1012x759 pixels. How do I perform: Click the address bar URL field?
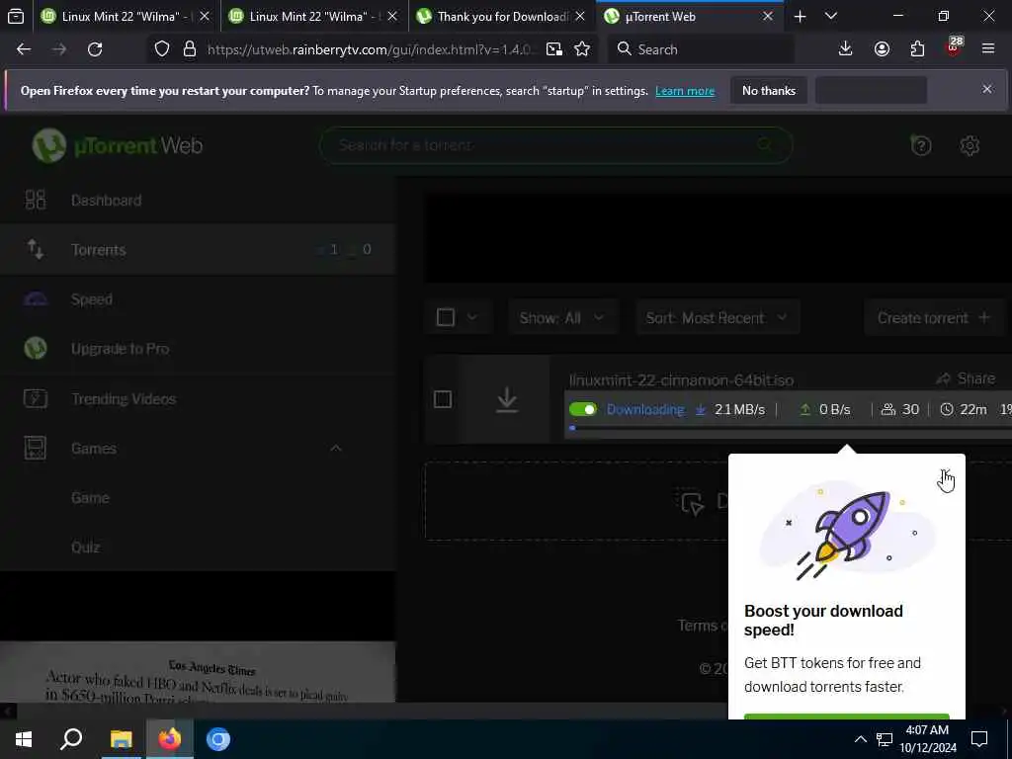pyautogui.click(x=372, y=49)
